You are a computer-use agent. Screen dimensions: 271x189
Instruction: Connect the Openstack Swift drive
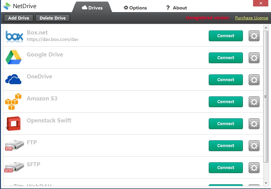[226, 124]
